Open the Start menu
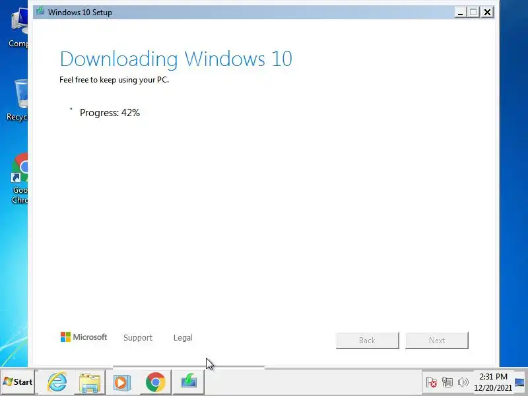The height and width of the screenshot is (396, 528). coord(18,382)
